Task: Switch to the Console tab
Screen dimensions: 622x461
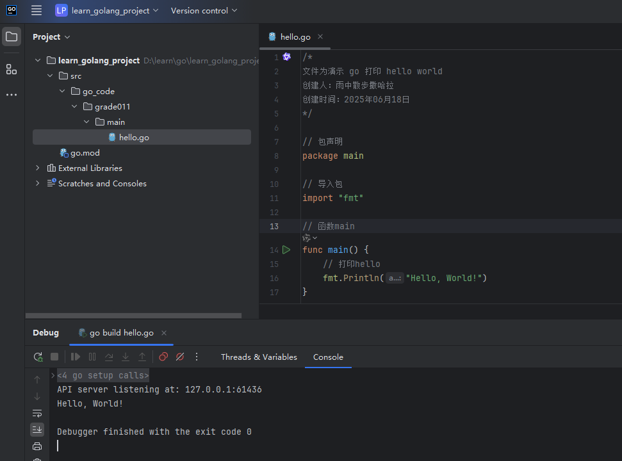Action: point(328,357)
